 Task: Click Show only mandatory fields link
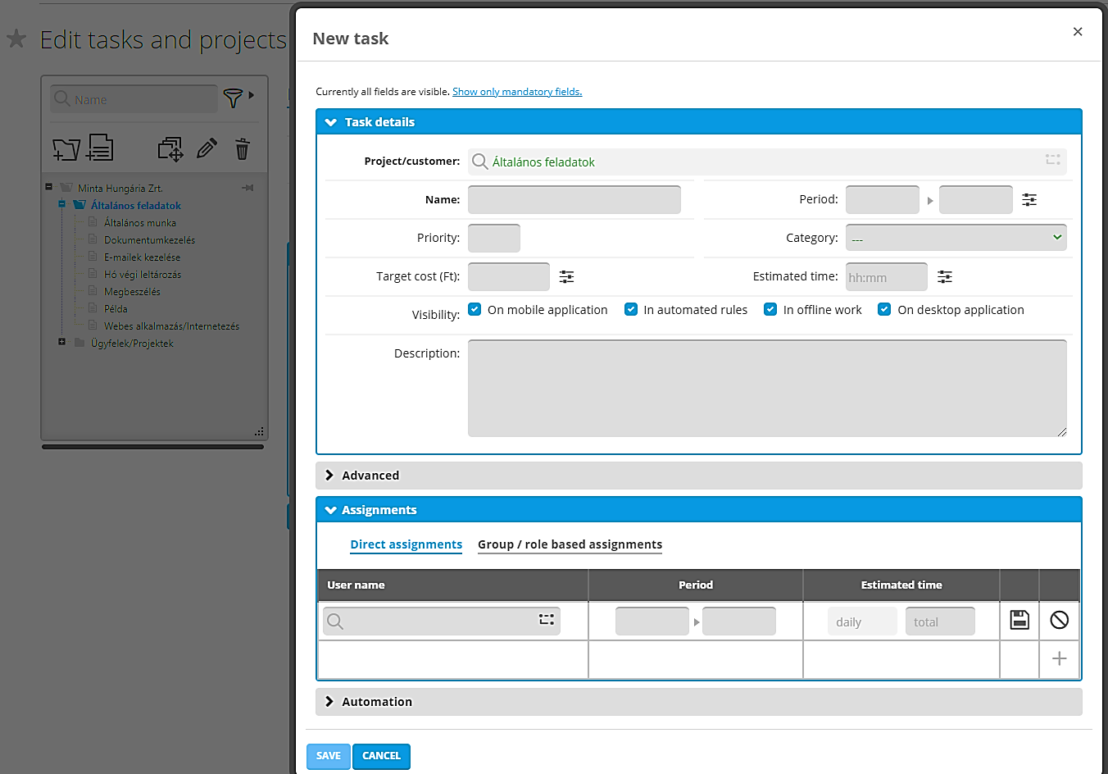click(x=517, y=92)
